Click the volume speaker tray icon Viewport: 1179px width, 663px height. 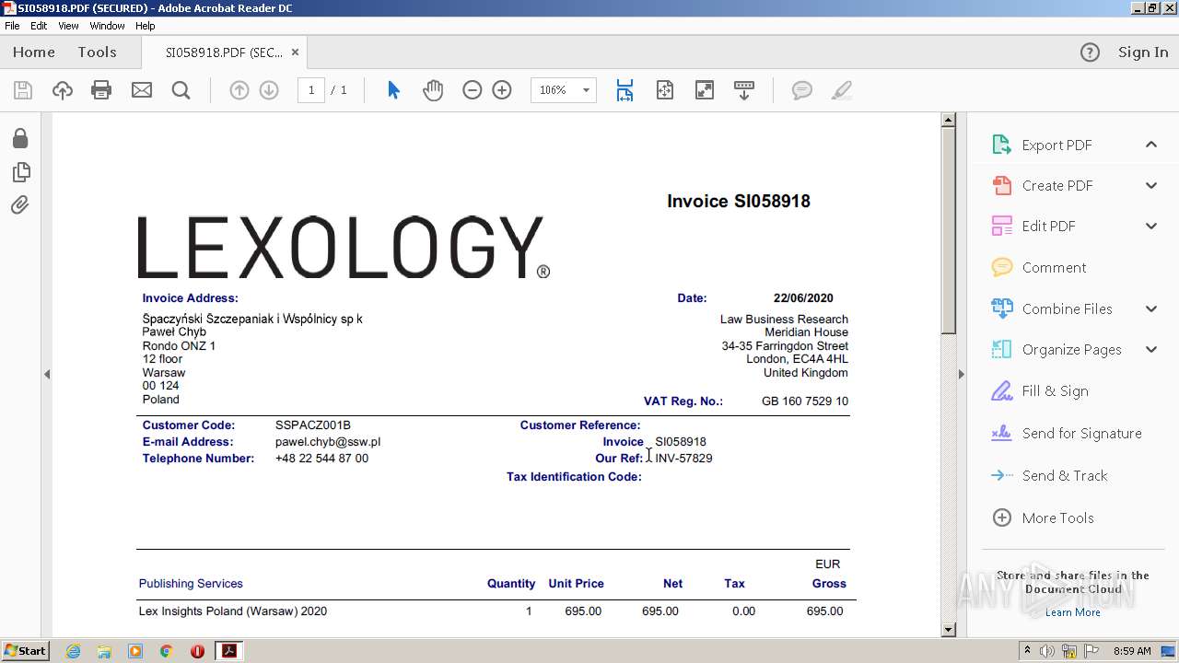[x=1047, y=651]
